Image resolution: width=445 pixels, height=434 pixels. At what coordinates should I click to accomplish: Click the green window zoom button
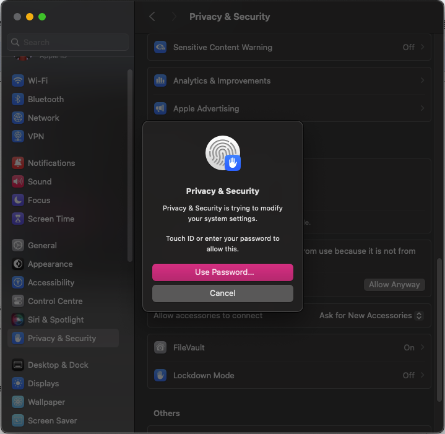[x=42, y=17]
